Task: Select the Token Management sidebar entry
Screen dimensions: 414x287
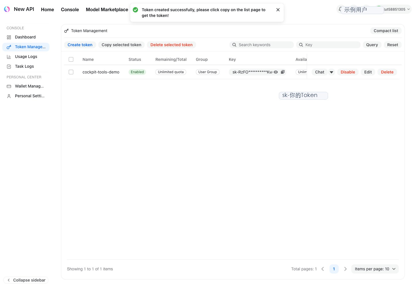Action: (x=26, y=47)
